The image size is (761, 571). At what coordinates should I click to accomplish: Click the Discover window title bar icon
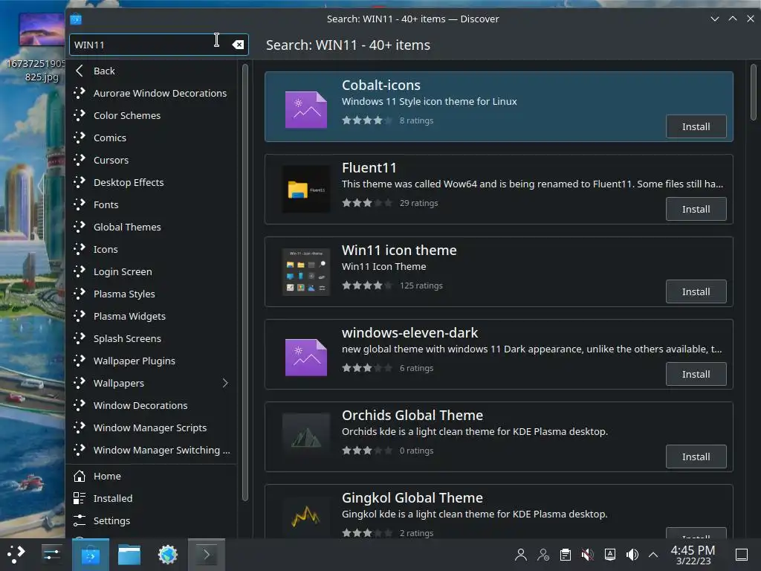(76, 19)
